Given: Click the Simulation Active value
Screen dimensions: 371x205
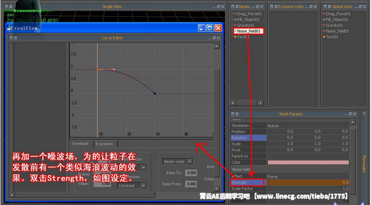Looking at the screenshot, I should coord(273,126).
